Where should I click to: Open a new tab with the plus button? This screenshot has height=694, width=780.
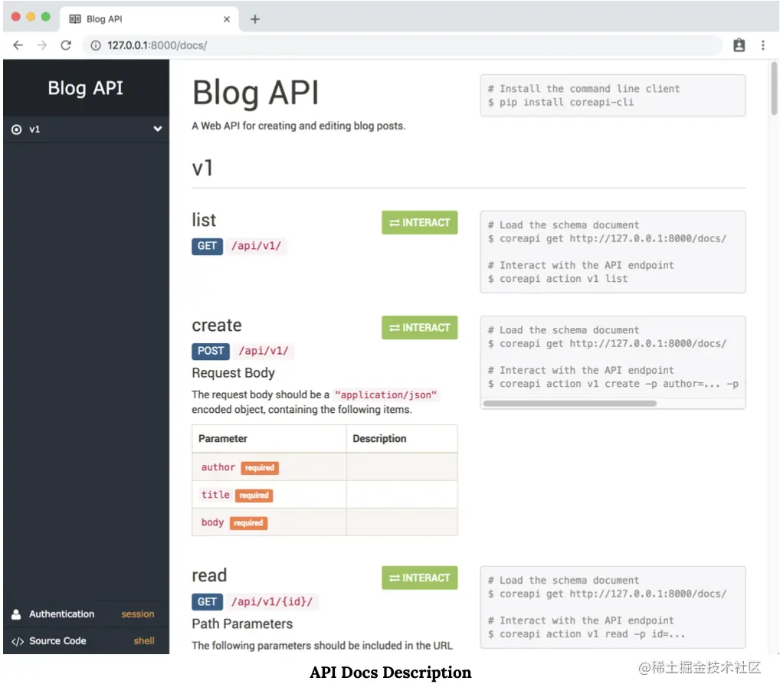pyautogui.click(x=255, y=19)
